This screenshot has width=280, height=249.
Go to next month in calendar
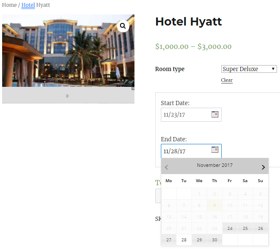pyautogui.click(x=263, y=167)
